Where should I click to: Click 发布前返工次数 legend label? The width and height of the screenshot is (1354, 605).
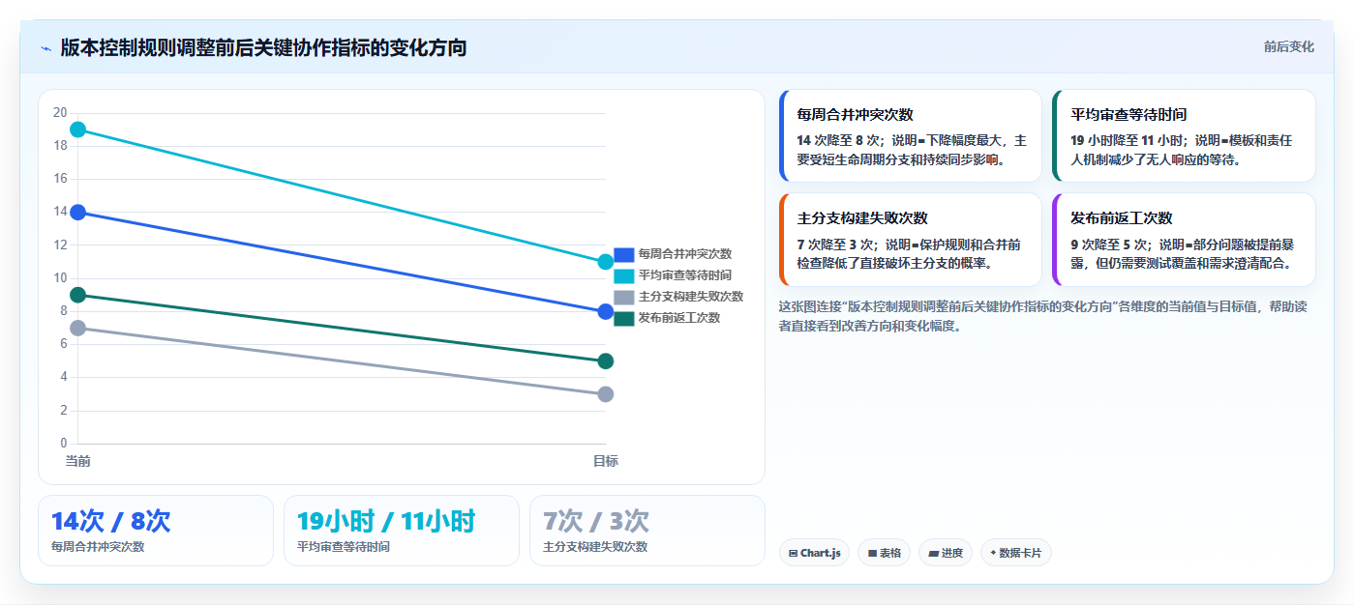tap(678, 318)
